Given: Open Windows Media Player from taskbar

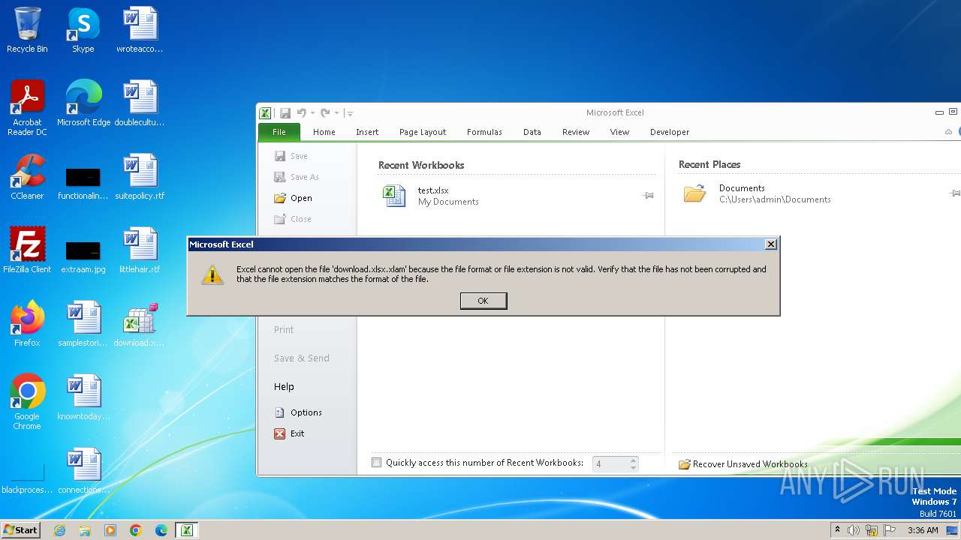Looking at the screenshot, I should (110, 530).
